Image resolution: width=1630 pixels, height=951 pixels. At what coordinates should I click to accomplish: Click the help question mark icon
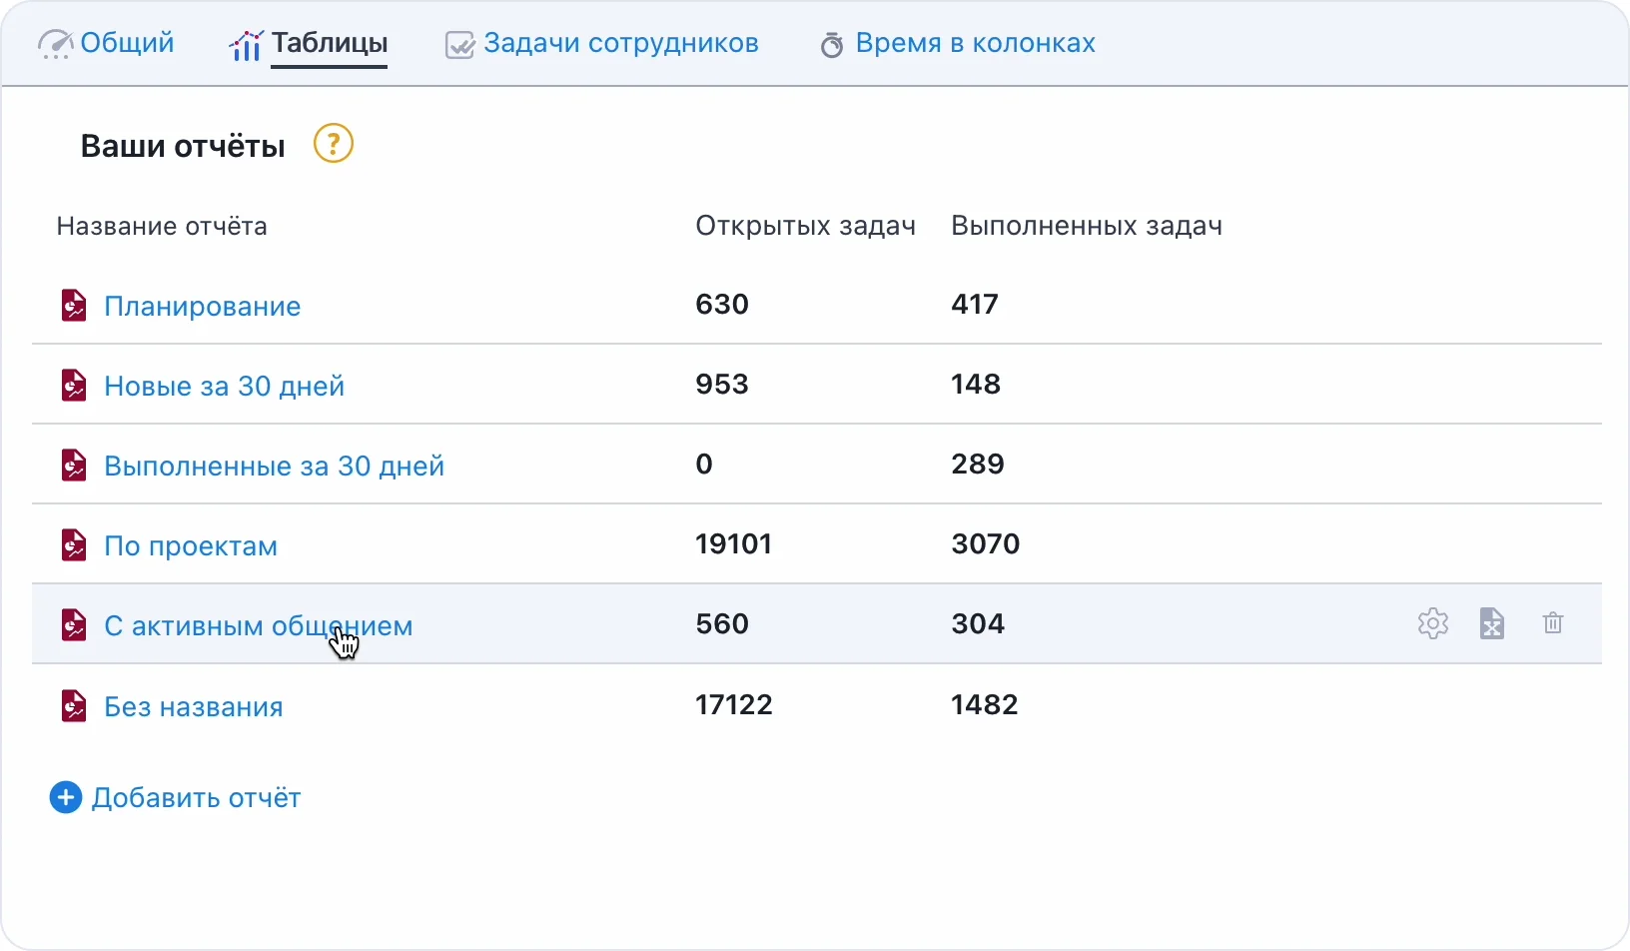334,144
